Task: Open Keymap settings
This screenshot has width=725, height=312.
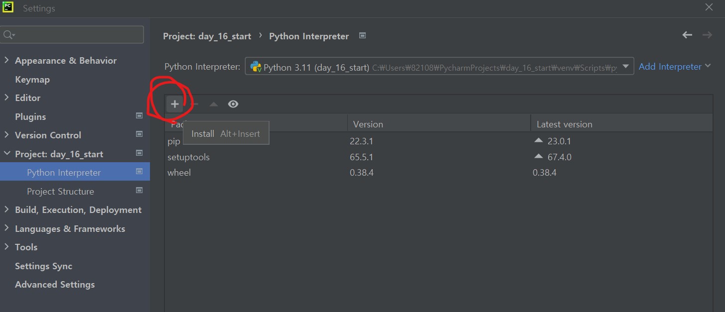Action: pos(32,79)
